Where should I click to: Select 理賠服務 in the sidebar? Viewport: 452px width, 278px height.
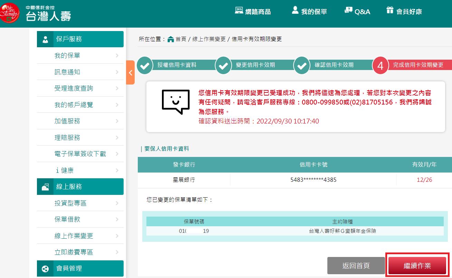[80, 138]
